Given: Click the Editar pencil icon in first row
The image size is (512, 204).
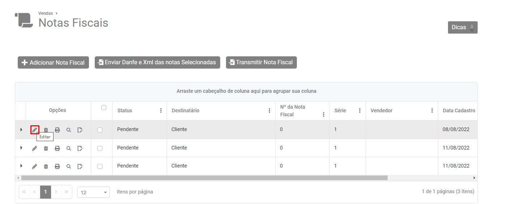Looking at the screenshot, I should pyautogui.click(x=35, y=130).
